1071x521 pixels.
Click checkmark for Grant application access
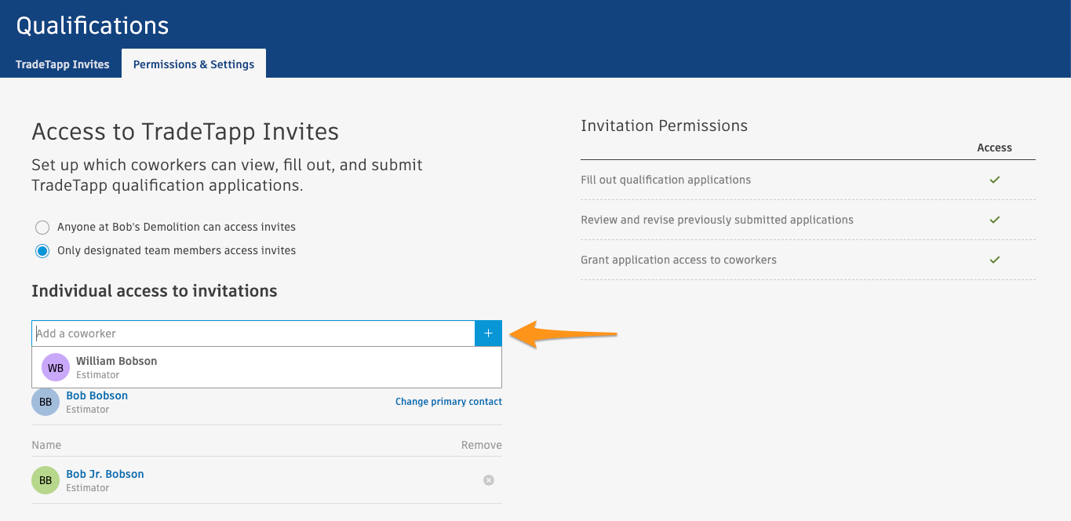point(995,260)
